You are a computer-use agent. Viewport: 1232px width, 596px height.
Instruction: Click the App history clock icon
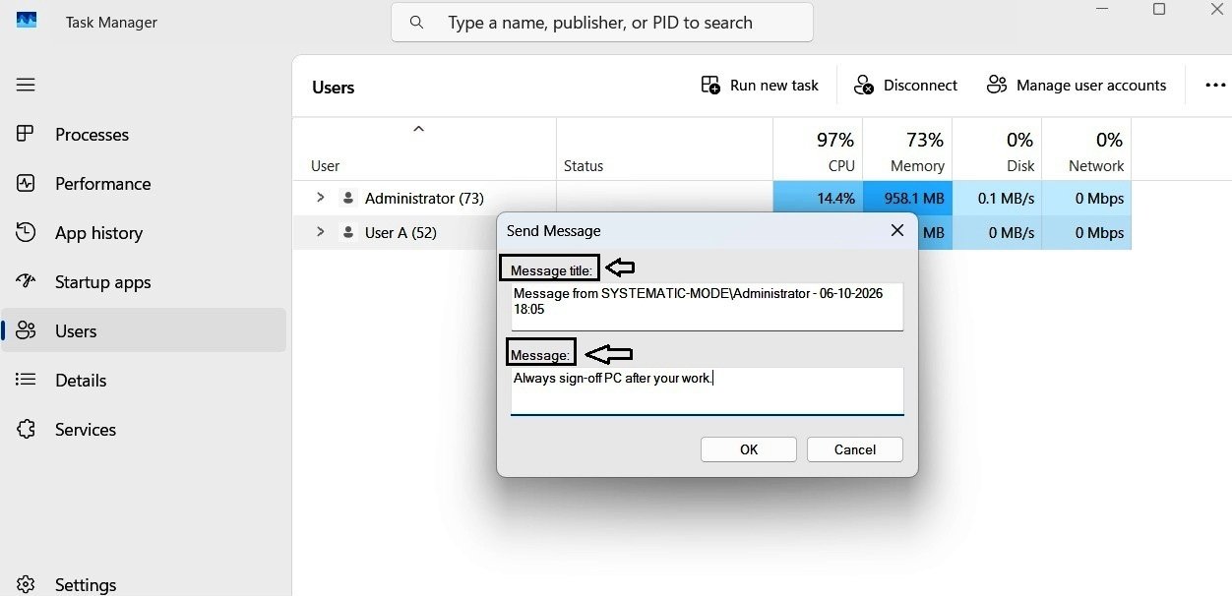(27, 232)
